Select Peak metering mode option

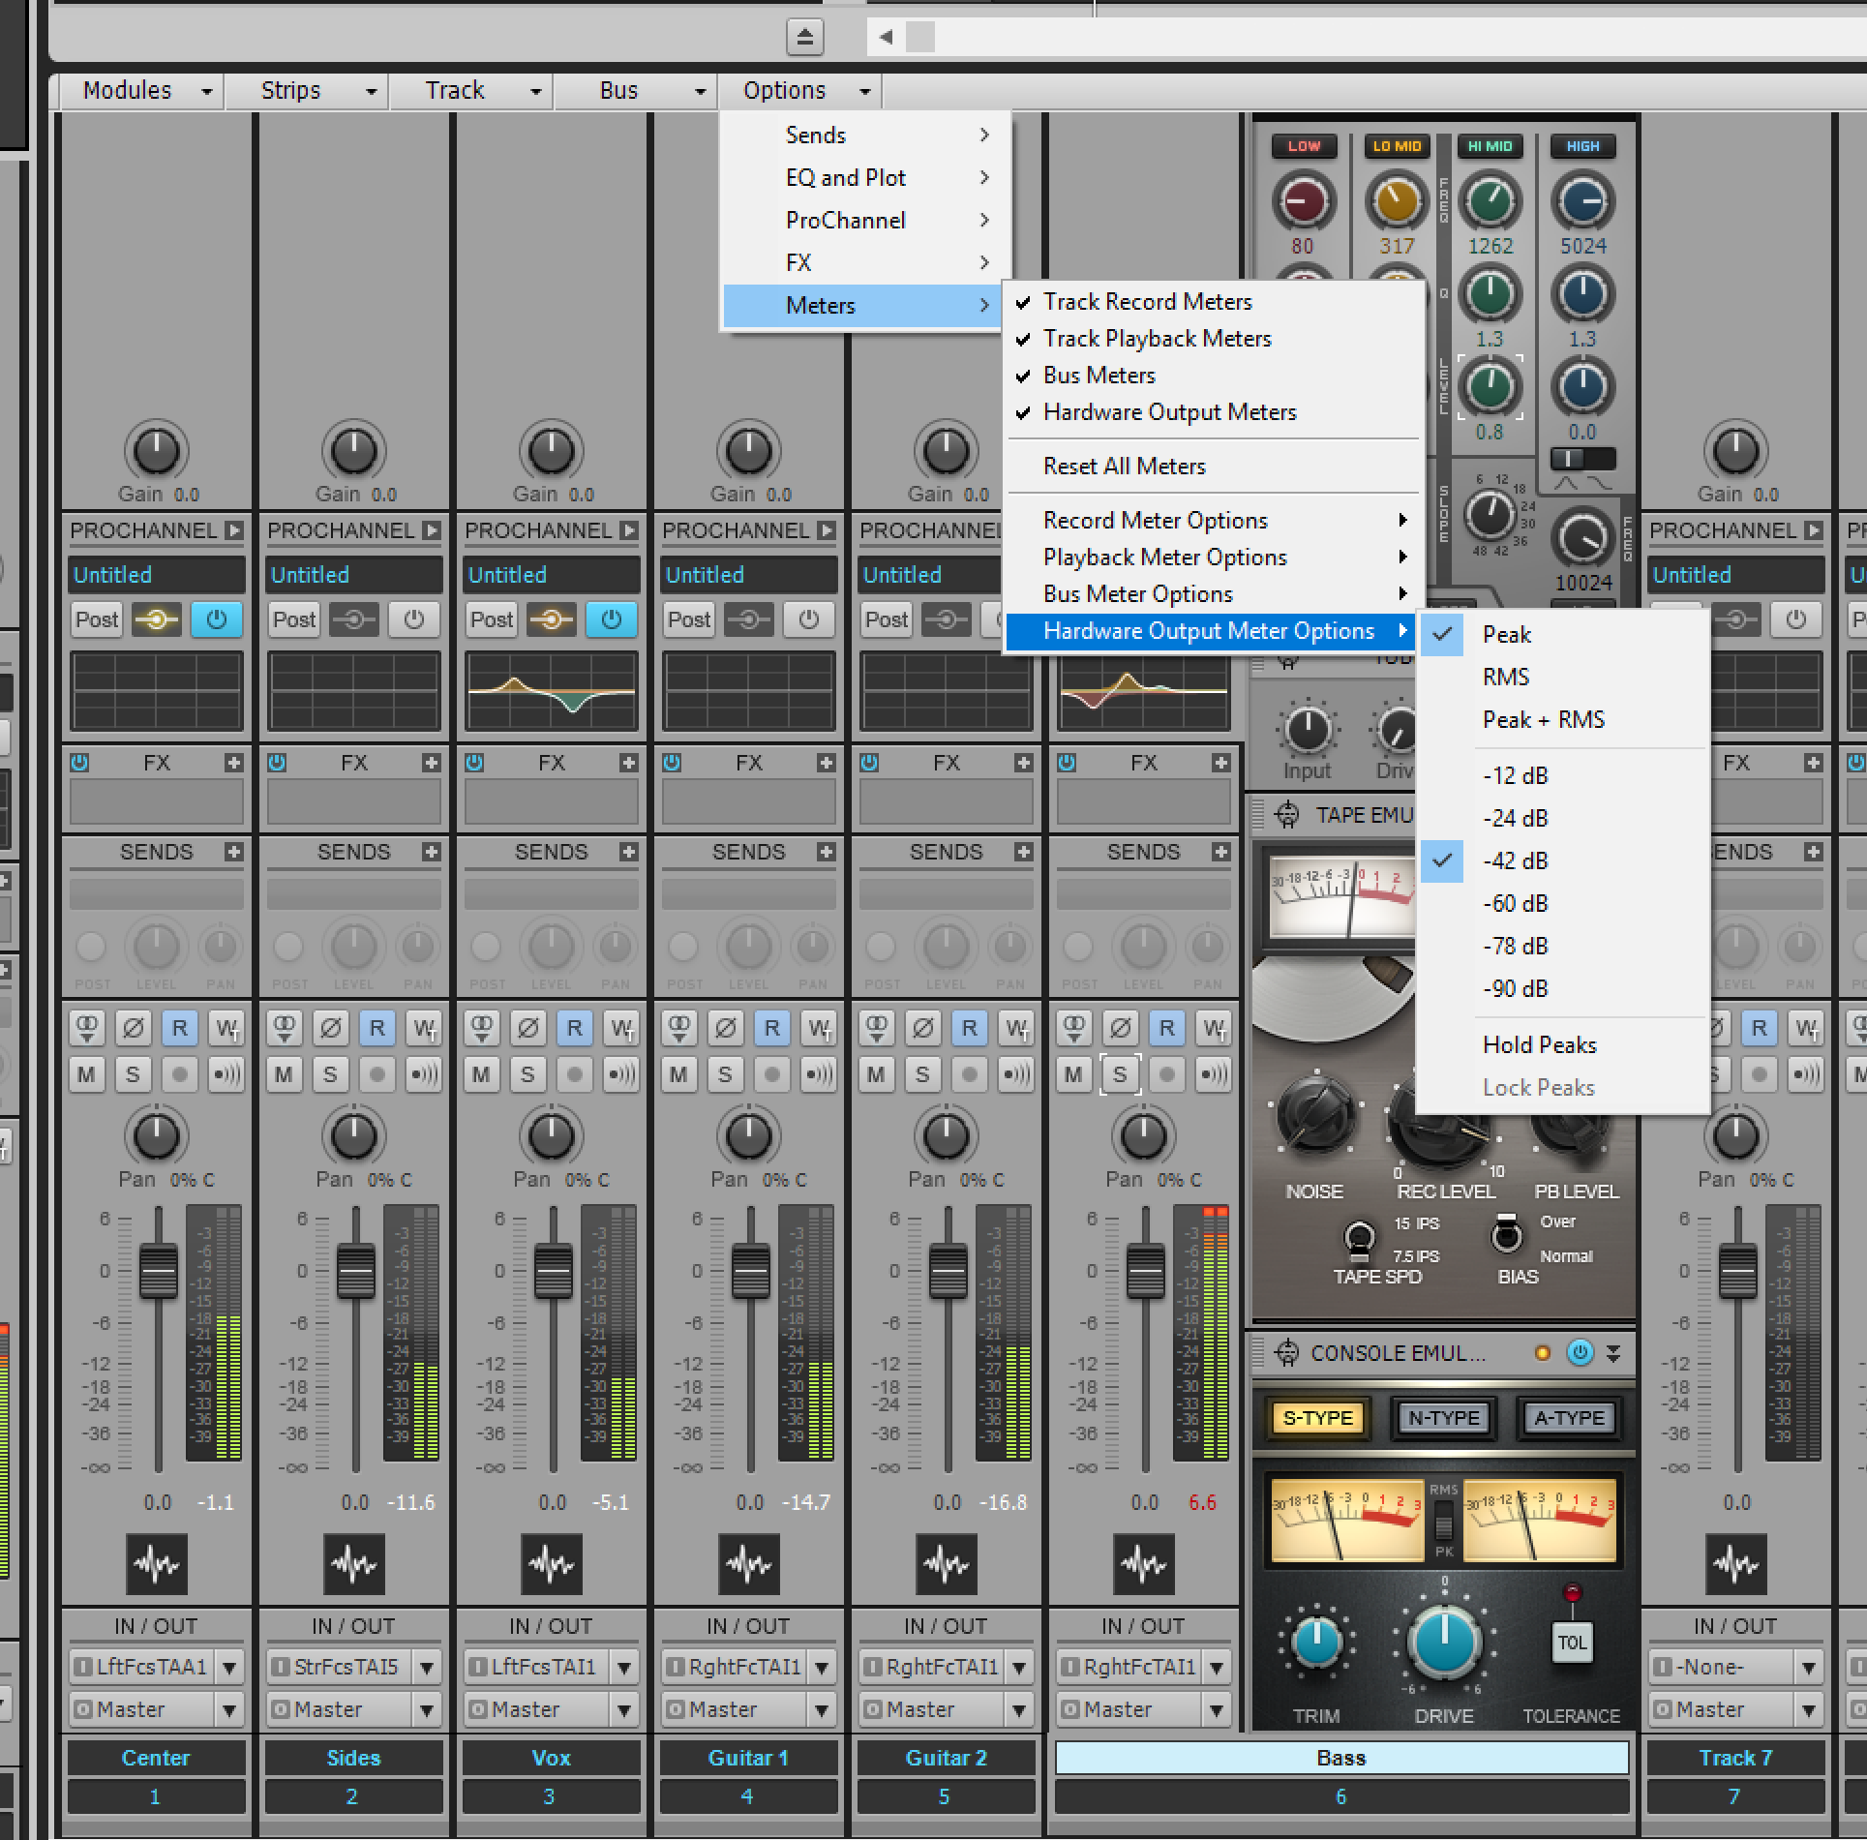coord(1505,635)
